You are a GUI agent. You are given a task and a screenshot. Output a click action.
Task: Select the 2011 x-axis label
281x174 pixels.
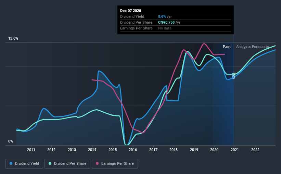tap(31, 150)
